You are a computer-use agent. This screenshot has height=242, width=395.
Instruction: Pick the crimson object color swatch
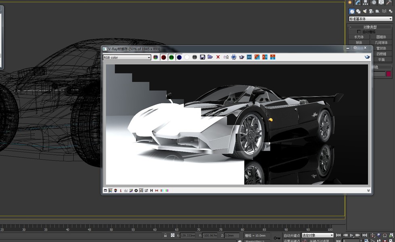point(389,74)
